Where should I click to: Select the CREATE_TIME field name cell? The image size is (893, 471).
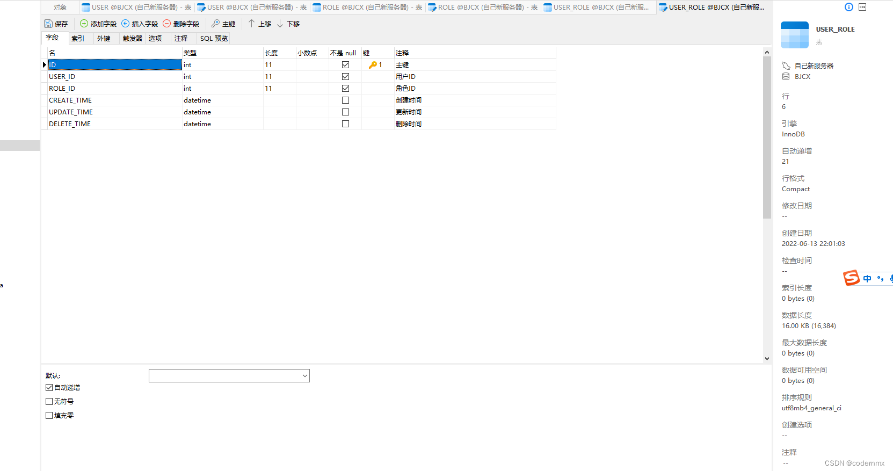(115, 100)
